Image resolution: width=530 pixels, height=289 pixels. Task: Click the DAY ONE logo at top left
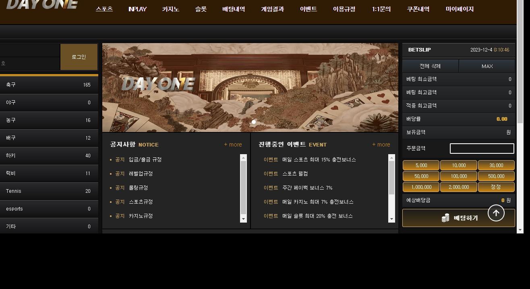point(42,5)
